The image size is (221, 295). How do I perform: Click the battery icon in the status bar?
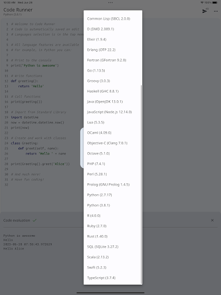click(215, 2)
